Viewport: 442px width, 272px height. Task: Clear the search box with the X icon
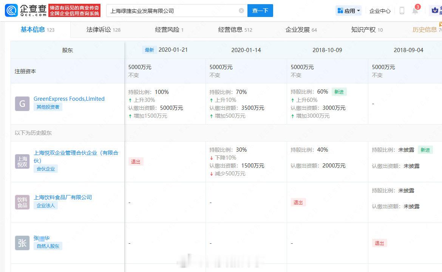pos(241,11)
